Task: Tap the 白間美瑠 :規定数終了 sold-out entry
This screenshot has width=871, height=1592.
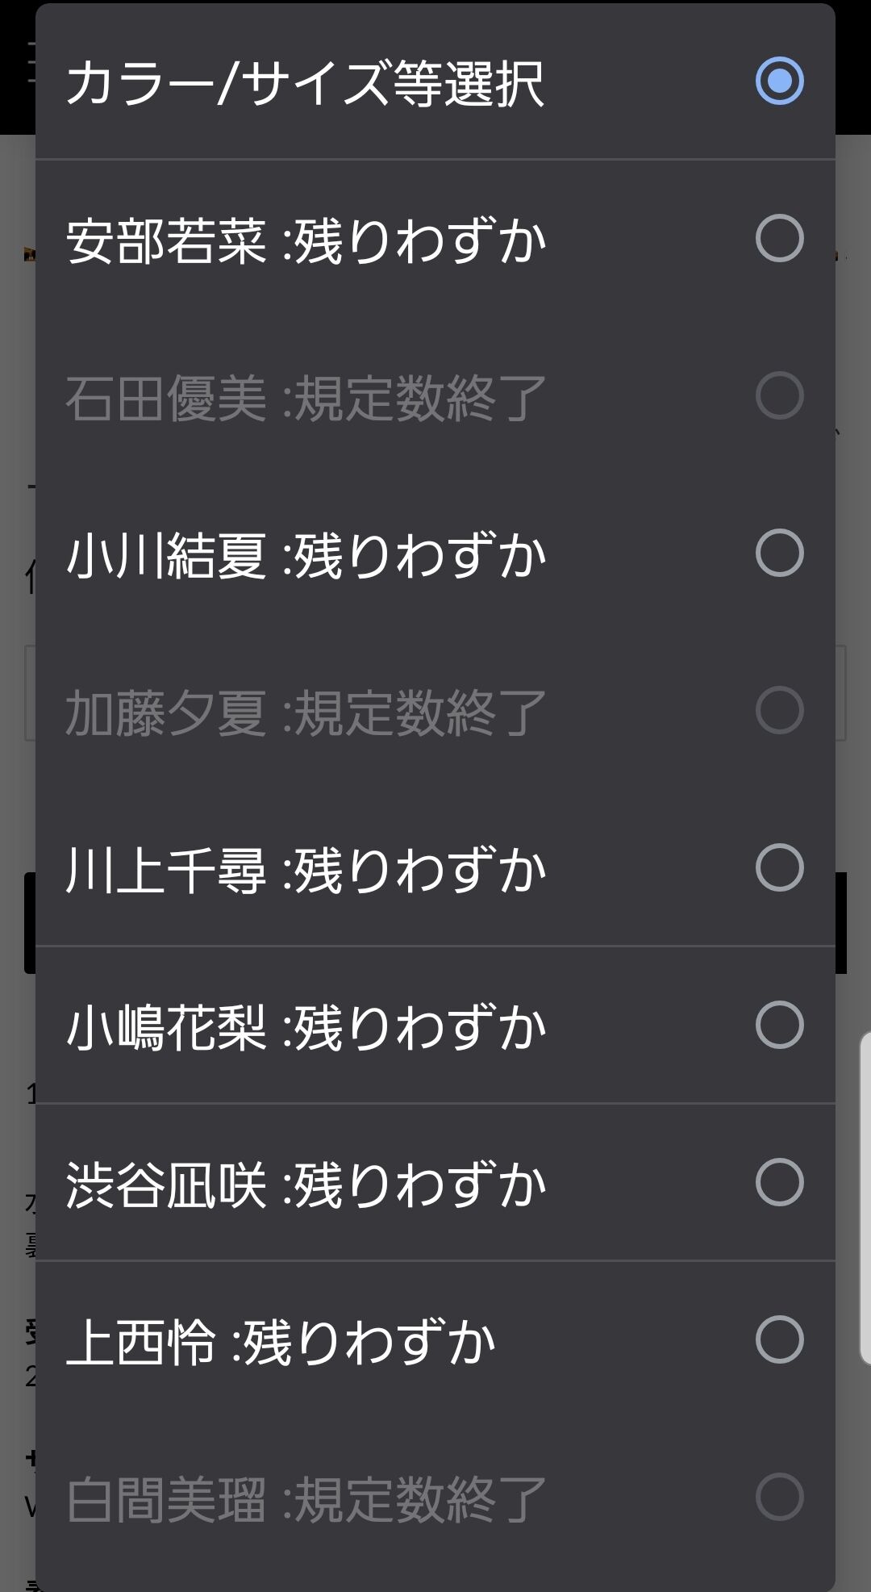Action: click(306, 1499)
